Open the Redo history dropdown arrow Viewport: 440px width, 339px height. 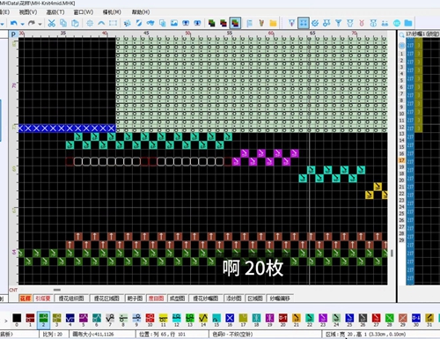(x=40, y=24)
